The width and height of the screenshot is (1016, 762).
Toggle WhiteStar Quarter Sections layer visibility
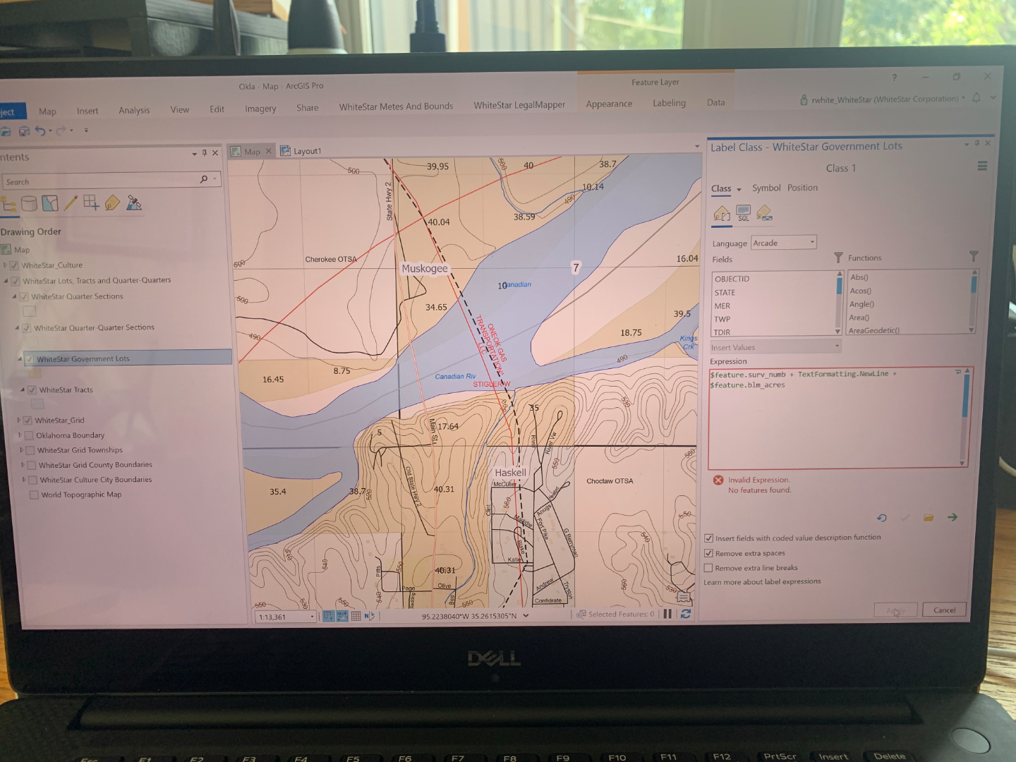(25, 296)
